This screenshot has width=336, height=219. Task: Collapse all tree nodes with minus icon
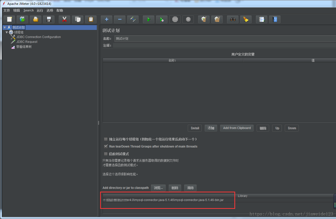120,19
